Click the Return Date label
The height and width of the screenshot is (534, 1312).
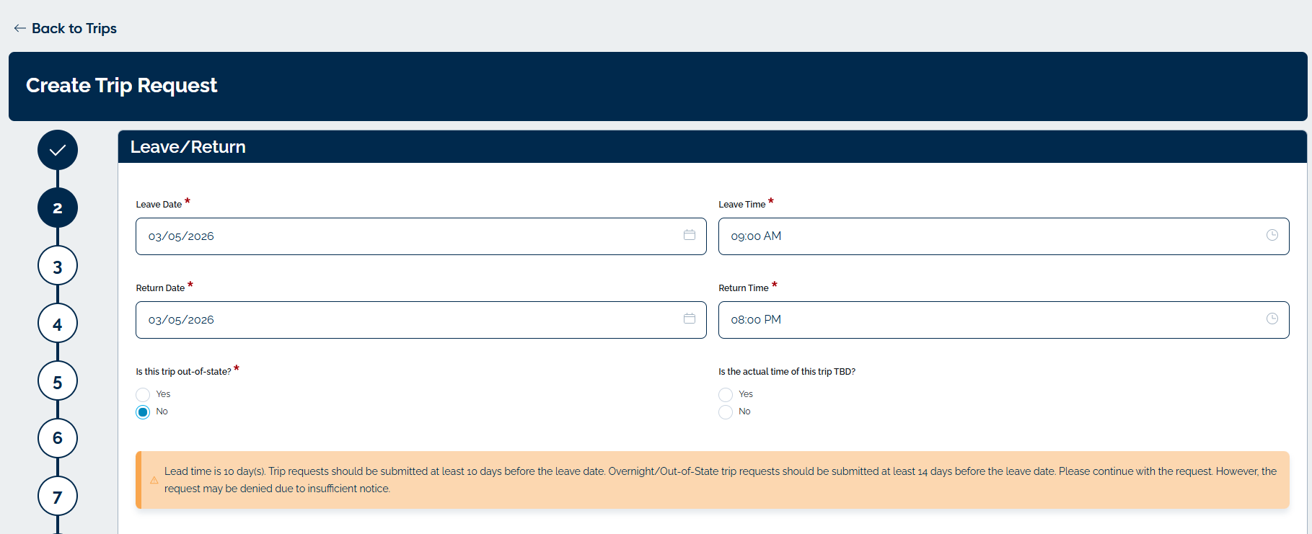pos(160,288)
